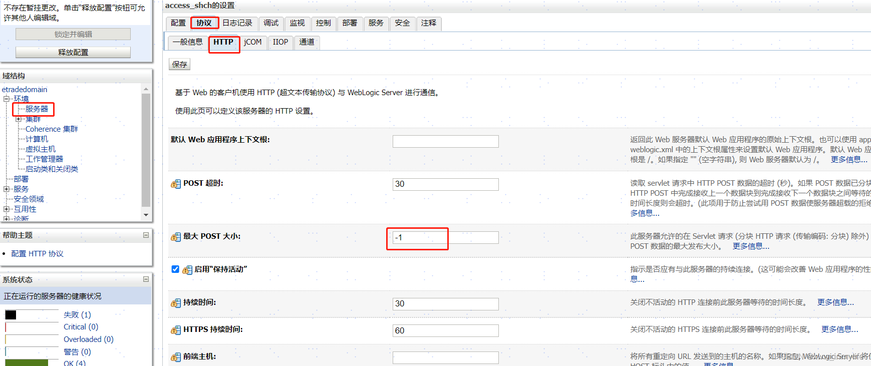871x366 pixels.
Task: Expand the 互用性 tree node
Action: [x=6, y=209]
